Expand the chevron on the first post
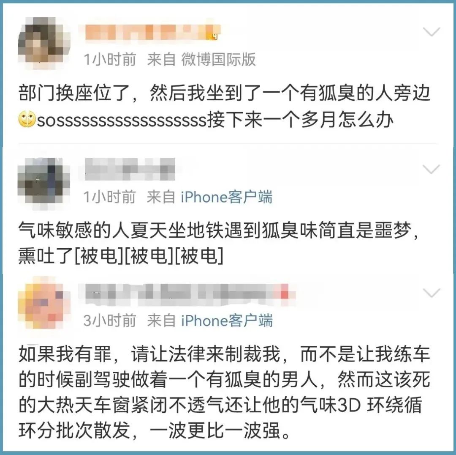456x455 pixels. [431, 31]
